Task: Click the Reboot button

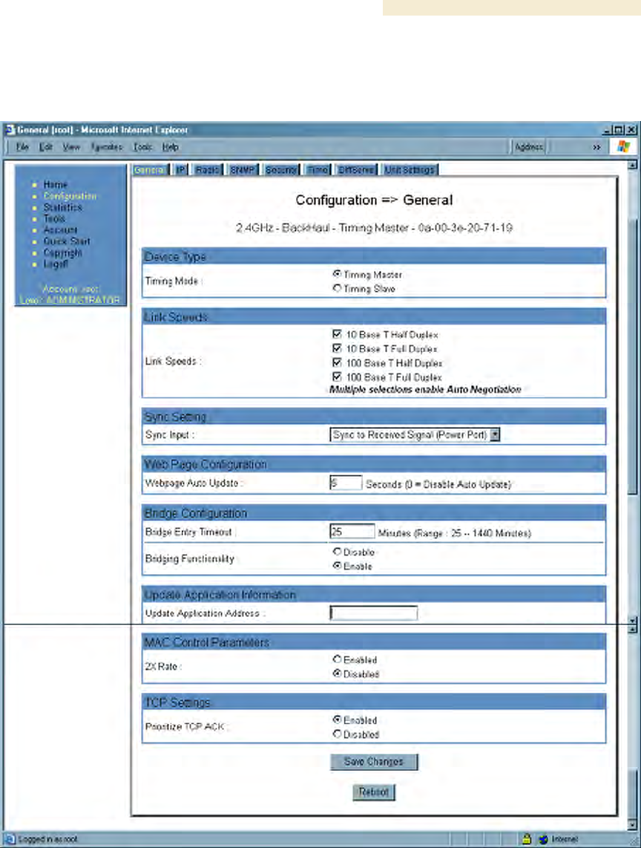Action: [374, 792]
